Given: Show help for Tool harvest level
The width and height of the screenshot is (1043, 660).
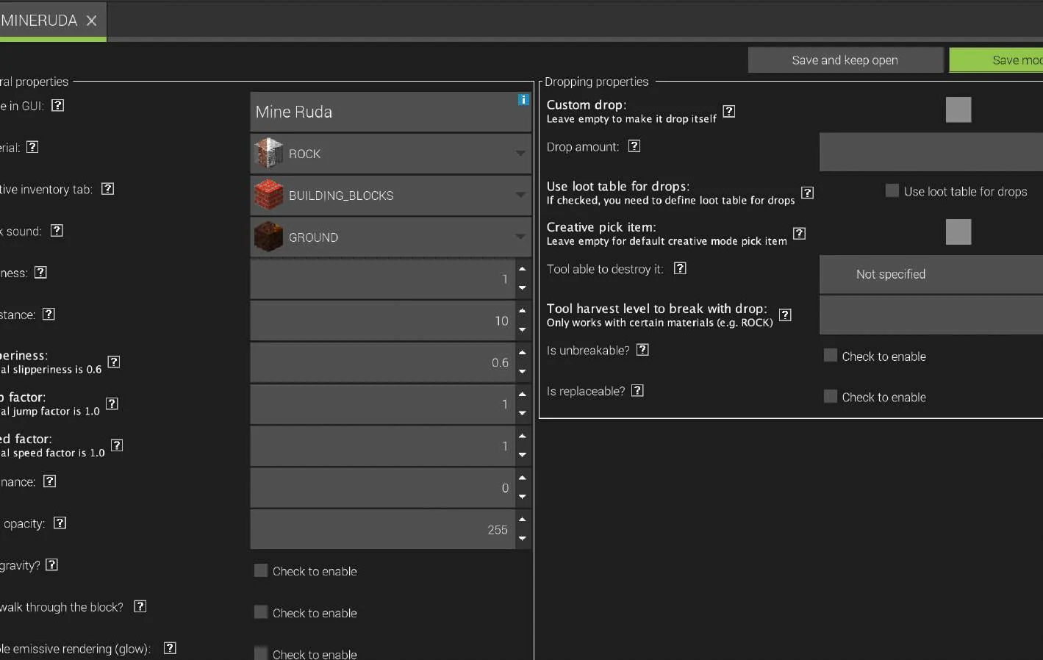Looking at the screenshot, I should tap(785, 315).
